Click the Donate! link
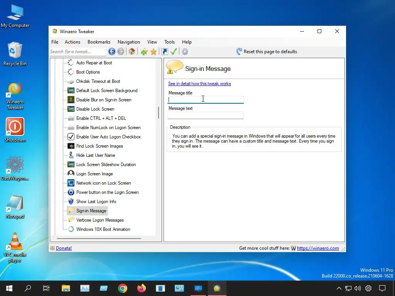 point(64,248)
